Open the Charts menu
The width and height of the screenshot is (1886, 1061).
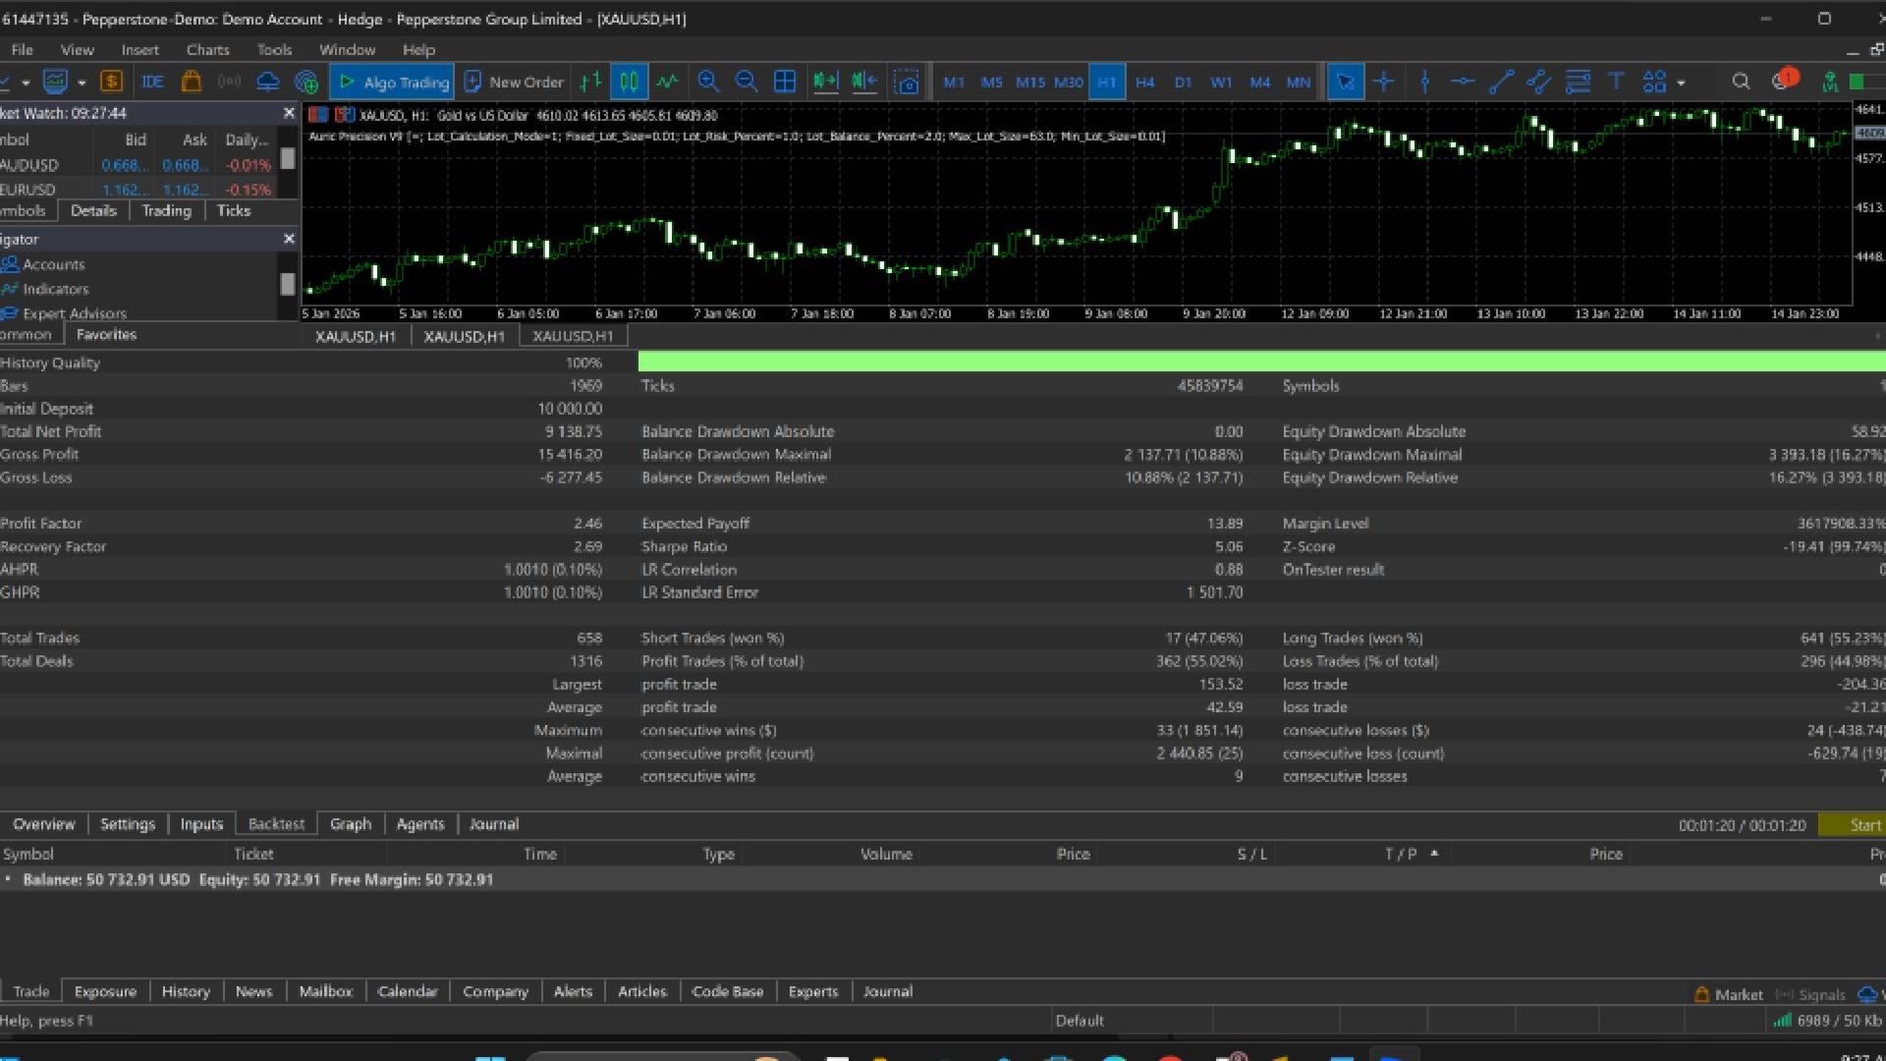[207, 50]
